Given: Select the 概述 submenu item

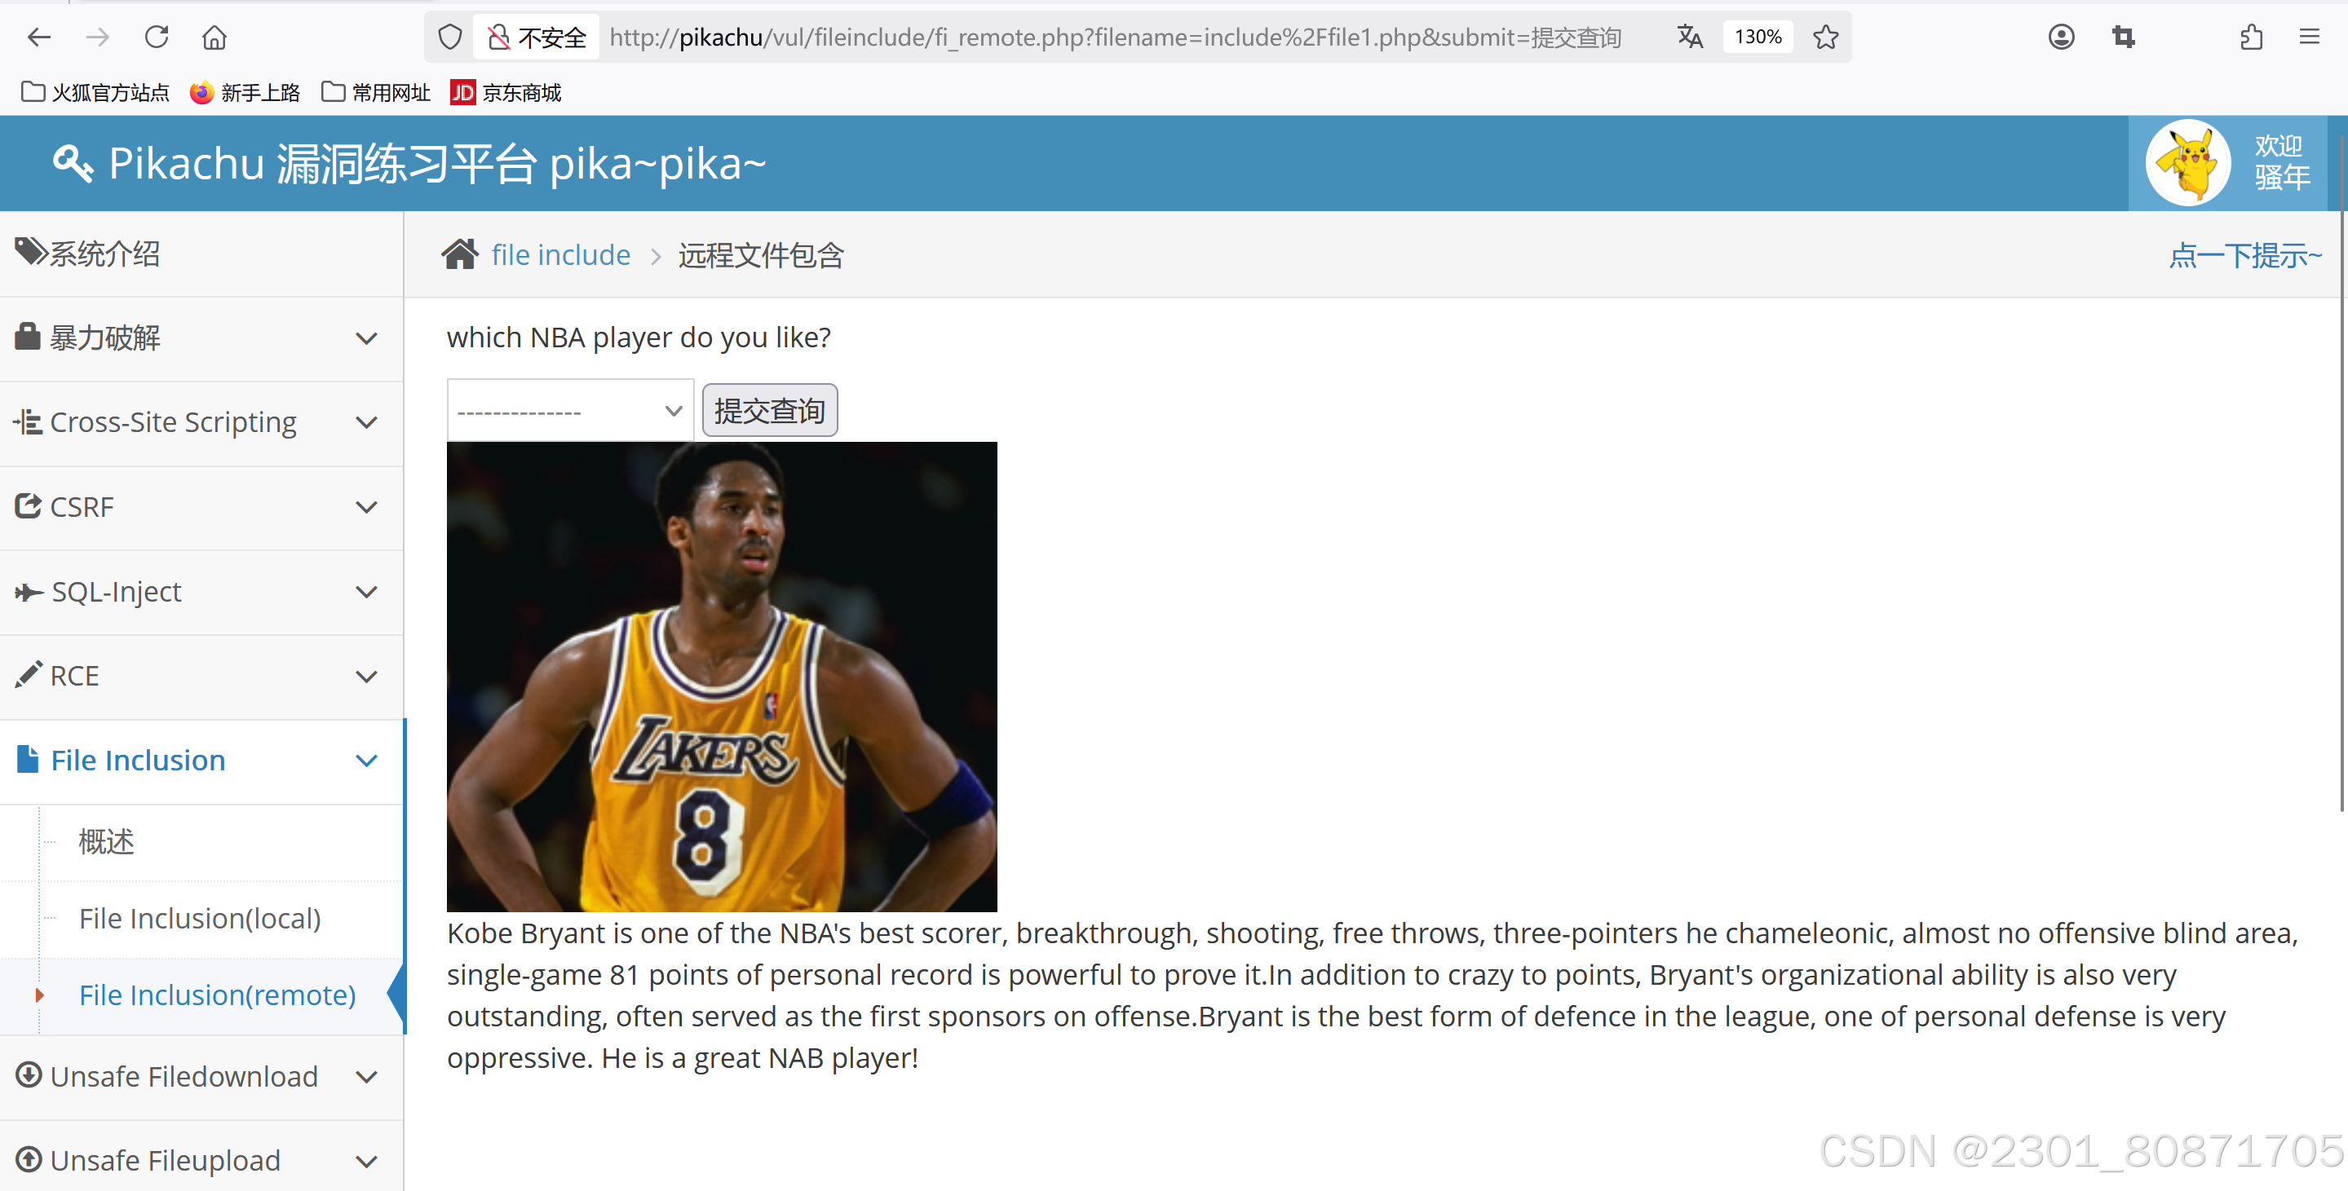Looking at the screenshot, I should click(107, 841).
